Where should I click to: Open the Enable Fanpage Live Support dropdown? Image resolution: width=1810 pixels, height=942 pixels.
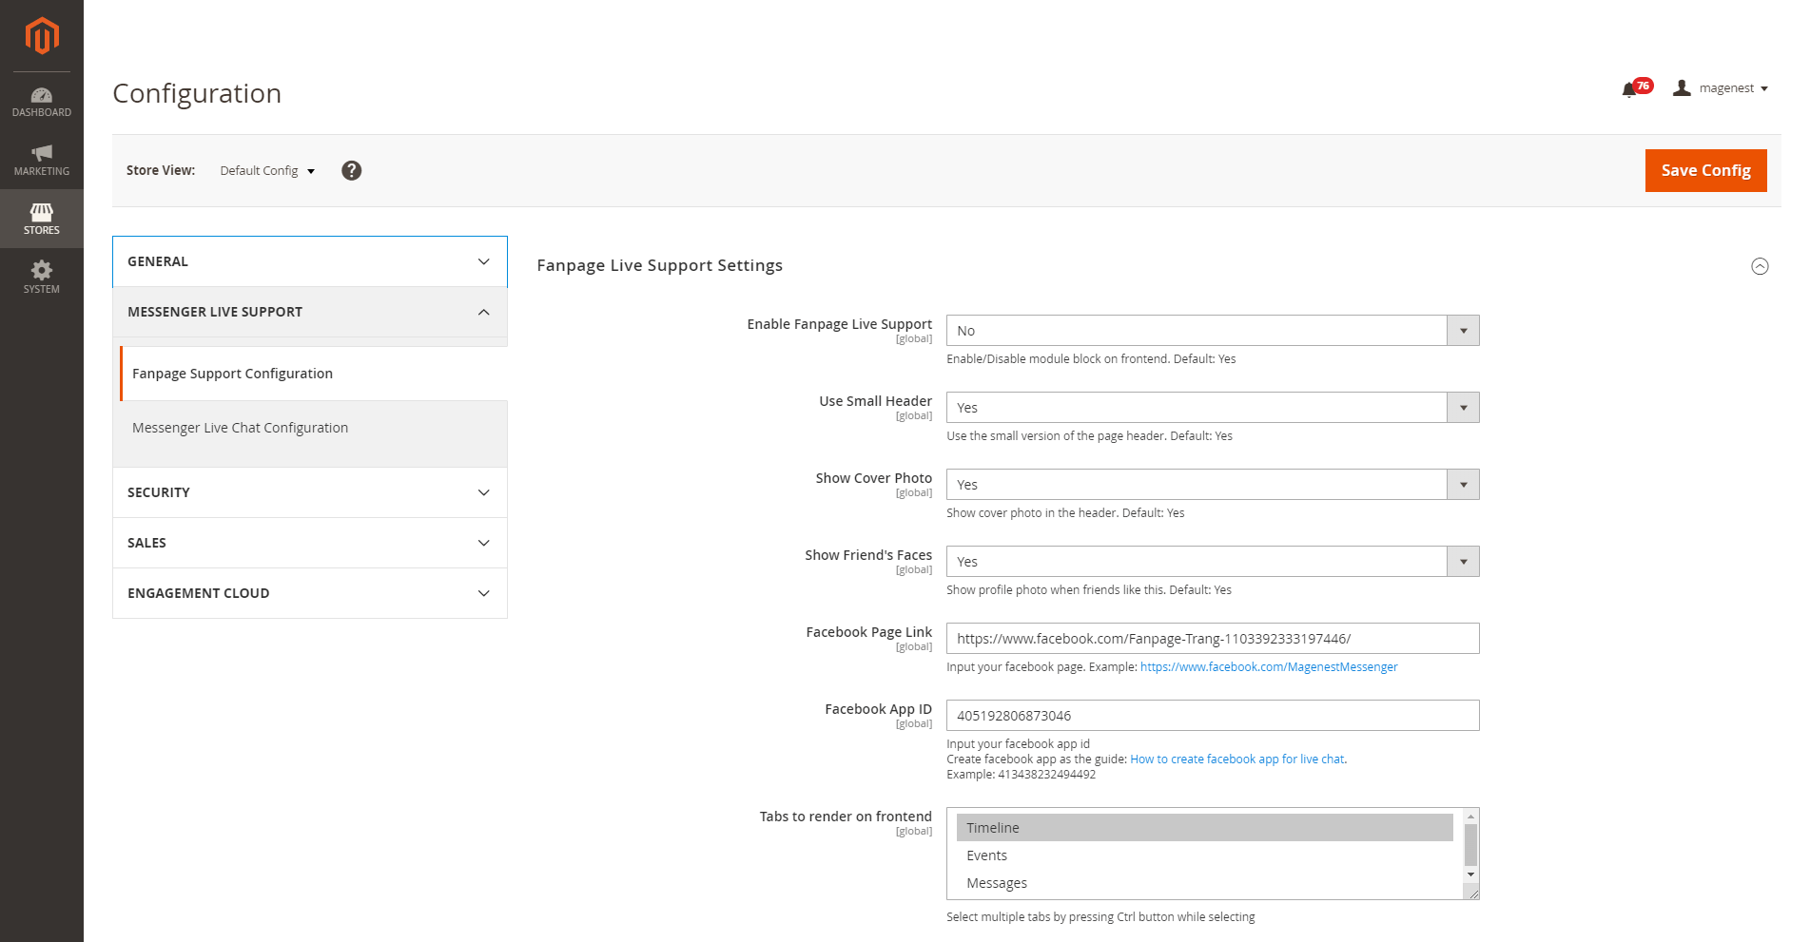pos(1212,331)
